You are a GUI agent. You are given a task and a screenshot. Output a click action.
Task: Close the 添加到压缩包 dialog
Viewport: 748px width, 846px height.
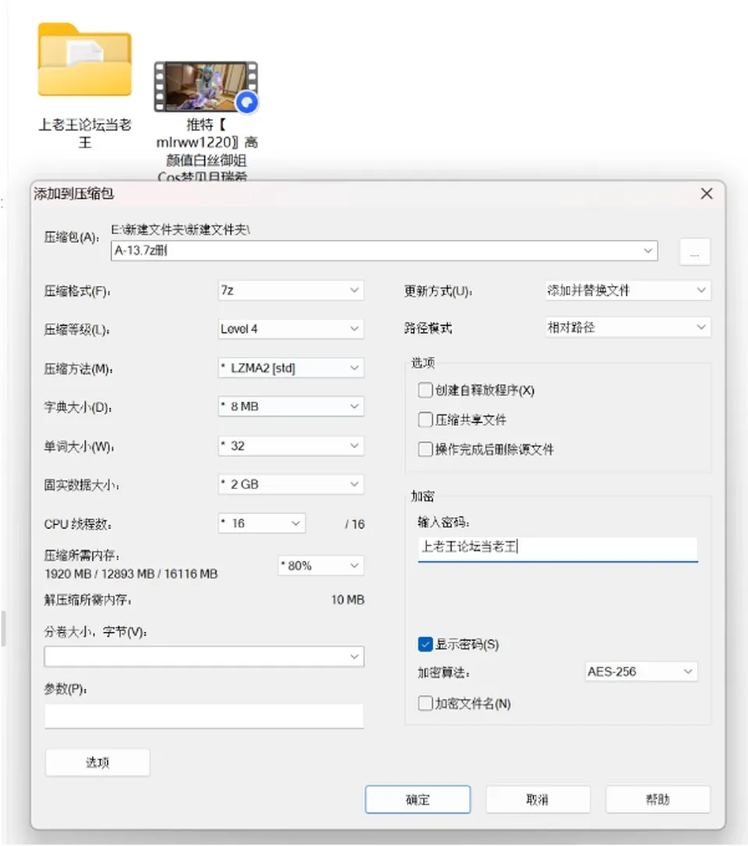[707, 194]
